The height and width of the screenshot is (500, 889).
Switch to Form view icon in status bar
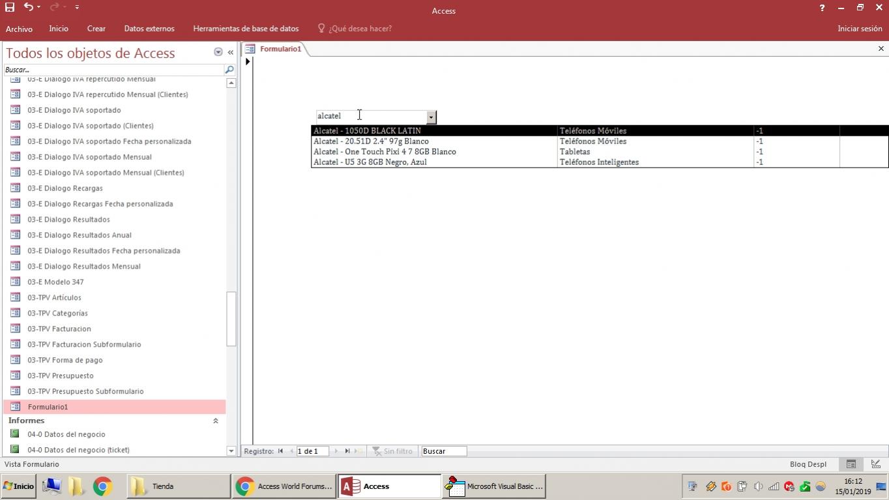point(851,464)
